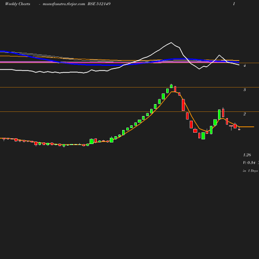This screenshot has height=259, width=259.
Task: Click the "in 1 Days" label
Action: [x=250, y=171]
